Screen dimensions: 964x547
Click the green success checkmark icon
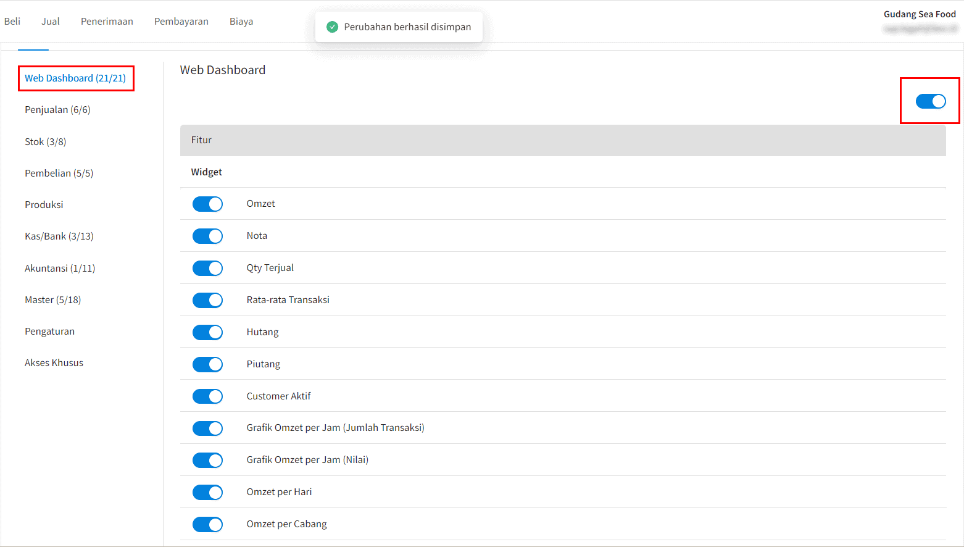[x=332, y=27]
